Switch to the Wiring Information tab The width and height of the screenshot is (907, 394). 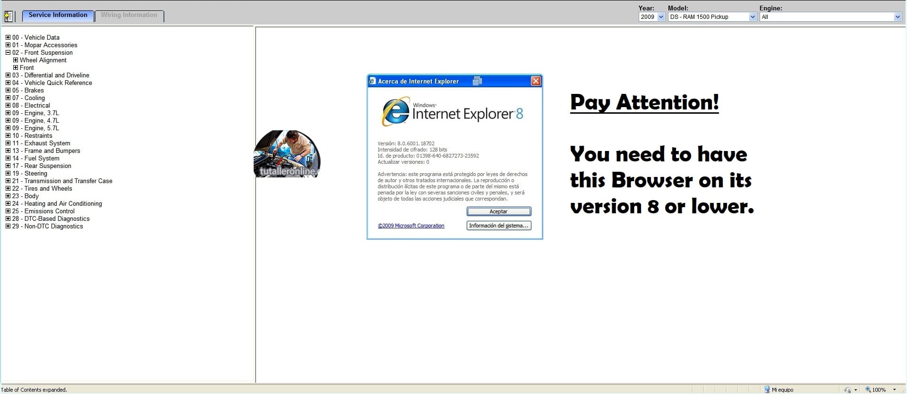coord(129,16)
